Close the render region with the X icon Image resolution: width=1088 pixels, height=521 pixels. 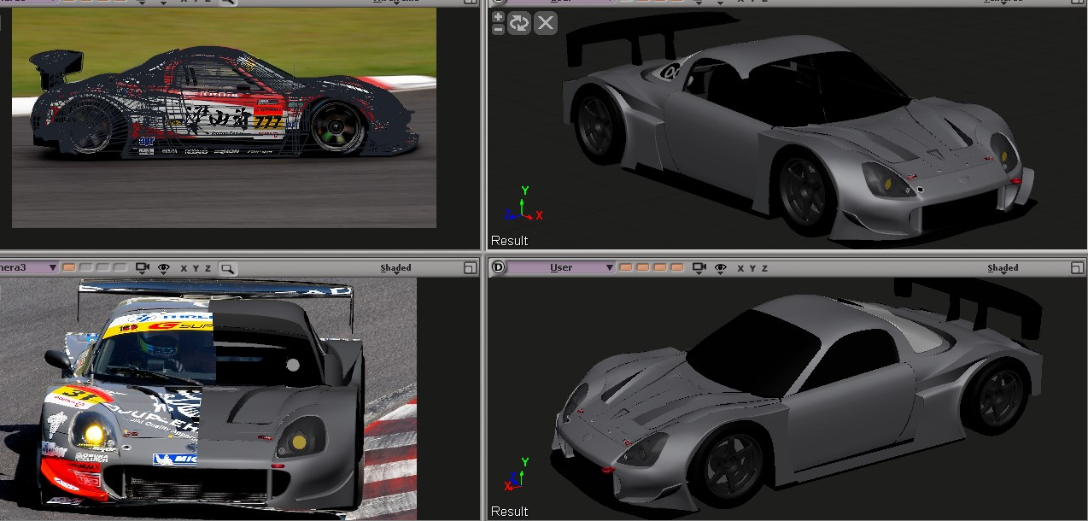[x=546, y=23]
